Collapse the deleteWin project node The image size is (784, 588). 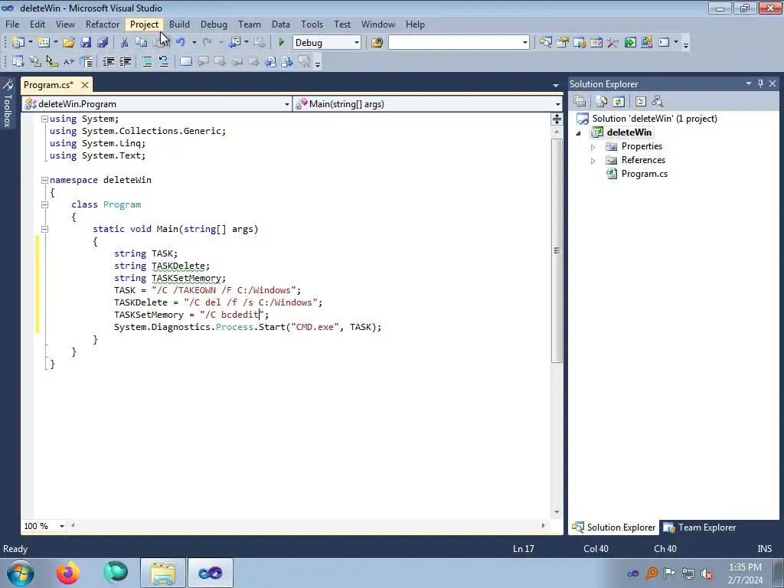579,133
